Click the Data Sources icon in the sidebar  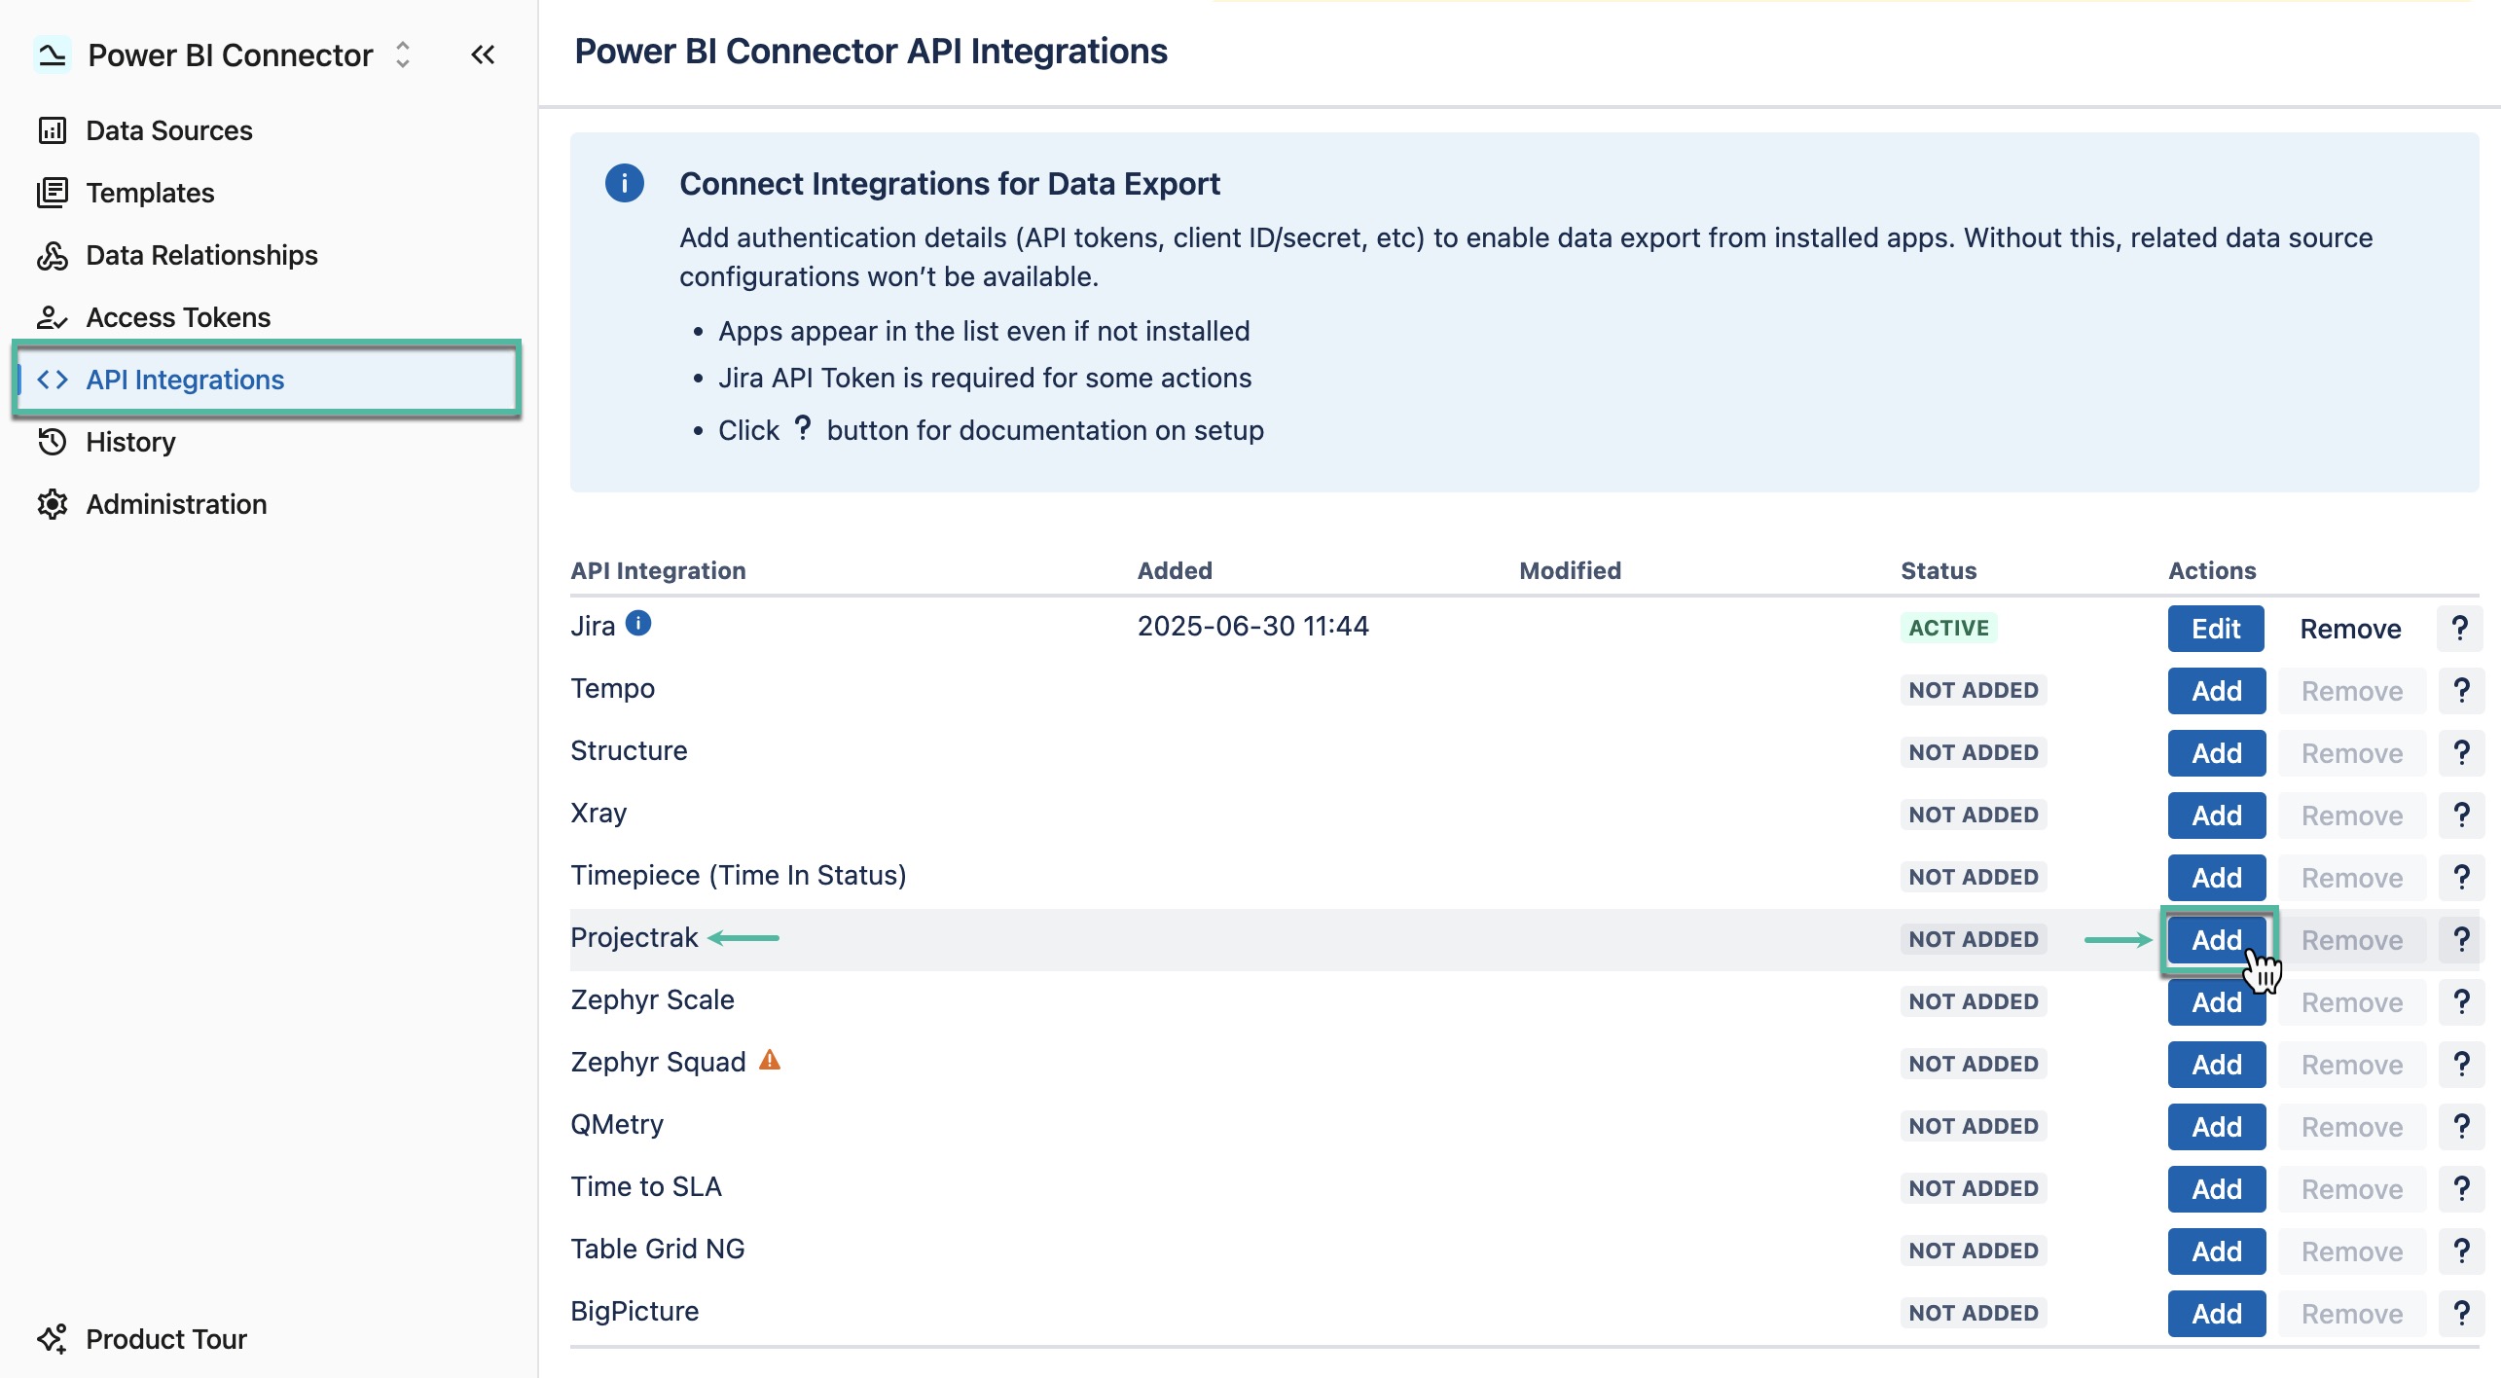coord(54,129)
